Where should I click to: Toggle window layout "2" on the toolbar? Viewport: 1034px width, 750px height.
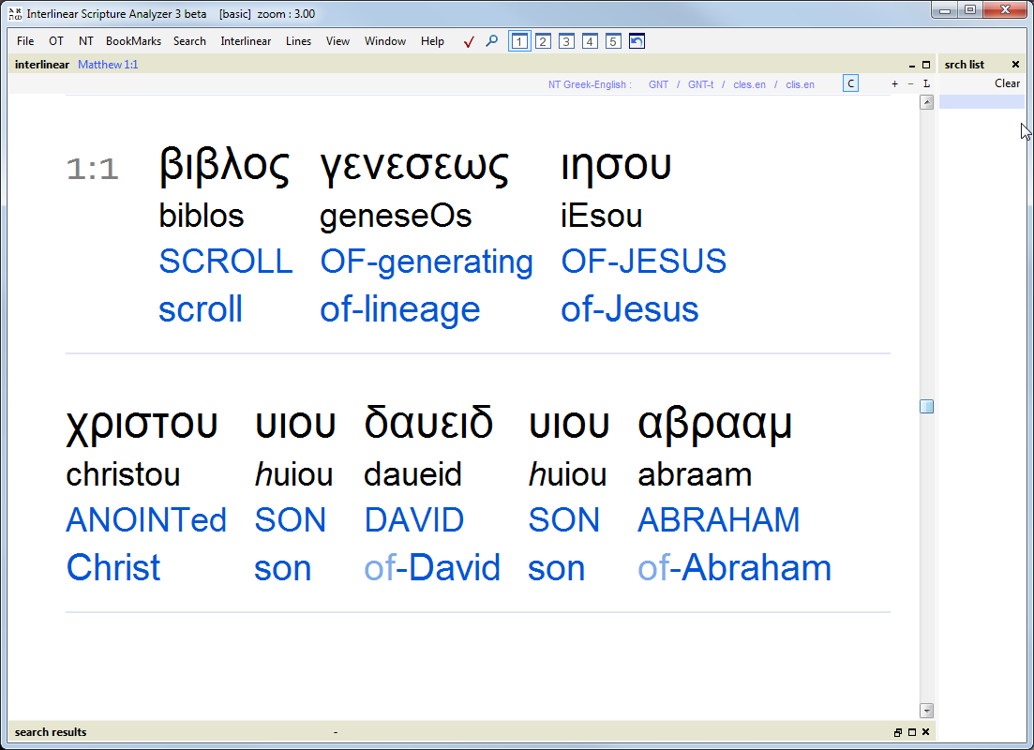click(x=543, y=41)
